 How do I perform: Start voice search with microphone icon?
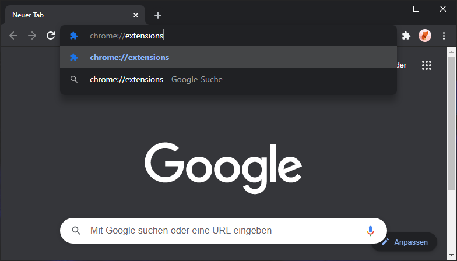coord(370,231)
